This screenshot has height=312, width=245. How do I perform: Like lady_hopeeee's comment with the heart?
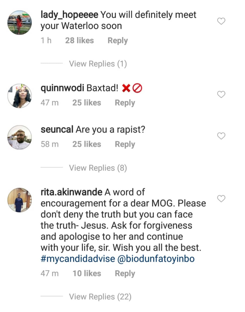tap(221, 21)
